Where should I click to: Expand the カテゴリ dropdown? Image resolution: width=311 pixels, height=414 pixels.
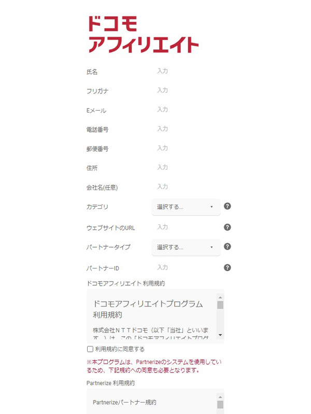(x=186, y=207)
